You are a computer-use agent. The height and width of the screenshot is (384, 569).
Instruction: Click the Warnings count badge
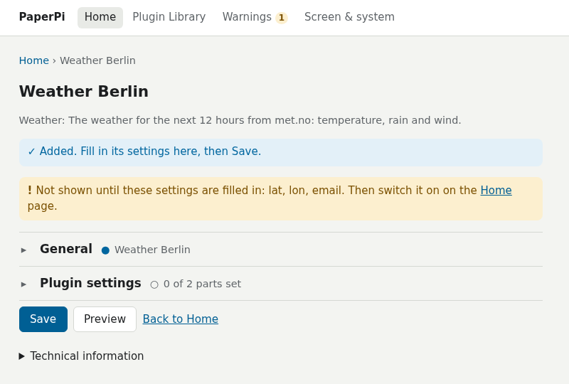(x=282, y=18)
